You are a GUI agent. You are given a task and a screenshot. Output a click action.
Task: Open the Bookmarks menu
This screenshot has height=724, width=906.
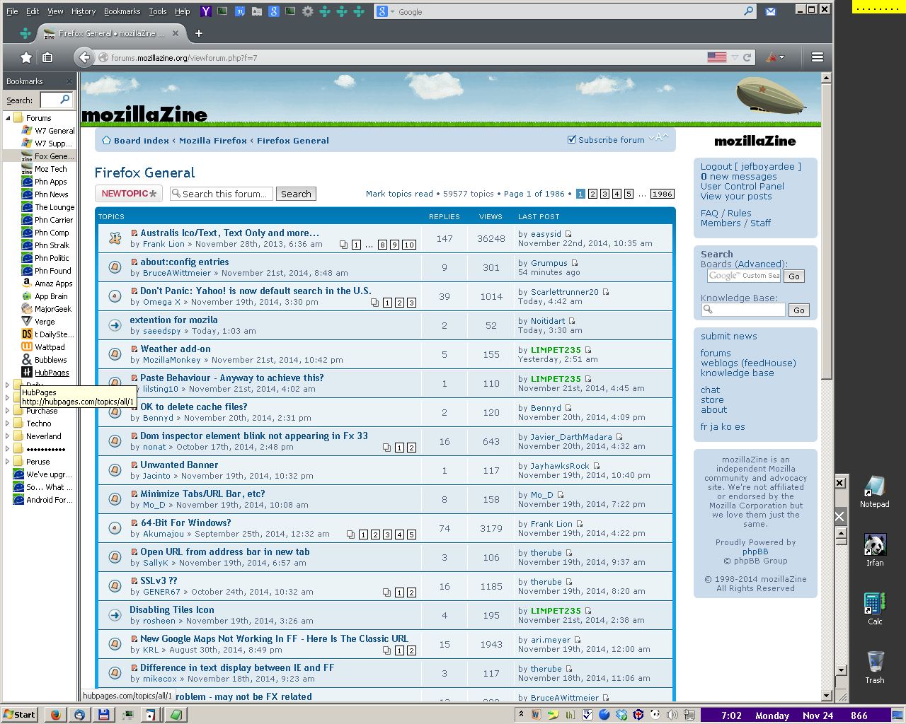tap(122, 11)
